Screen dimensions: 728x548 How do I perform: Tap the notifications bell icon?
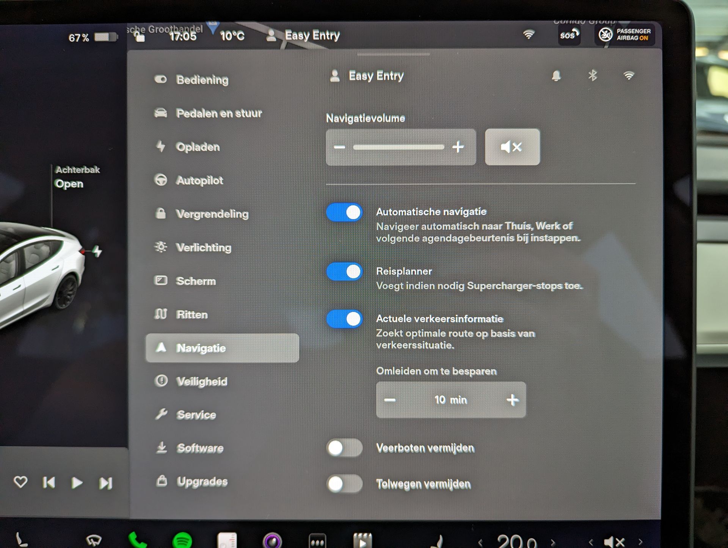click(556, 76)
